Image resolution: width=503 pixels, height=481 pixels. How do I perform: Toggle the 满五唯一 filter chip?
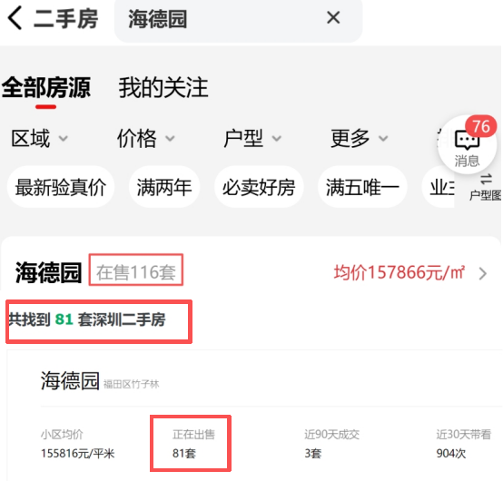pyautogui.click(x=362, y=187)
